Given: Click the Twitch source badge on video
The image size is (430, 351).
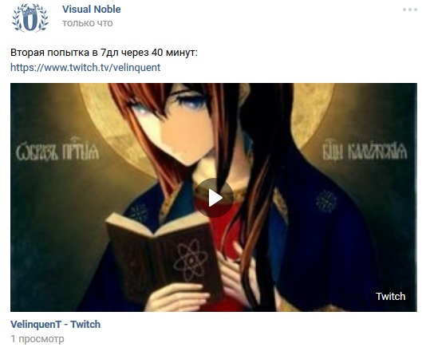Looking at the screenshot, I should point(391,297).
